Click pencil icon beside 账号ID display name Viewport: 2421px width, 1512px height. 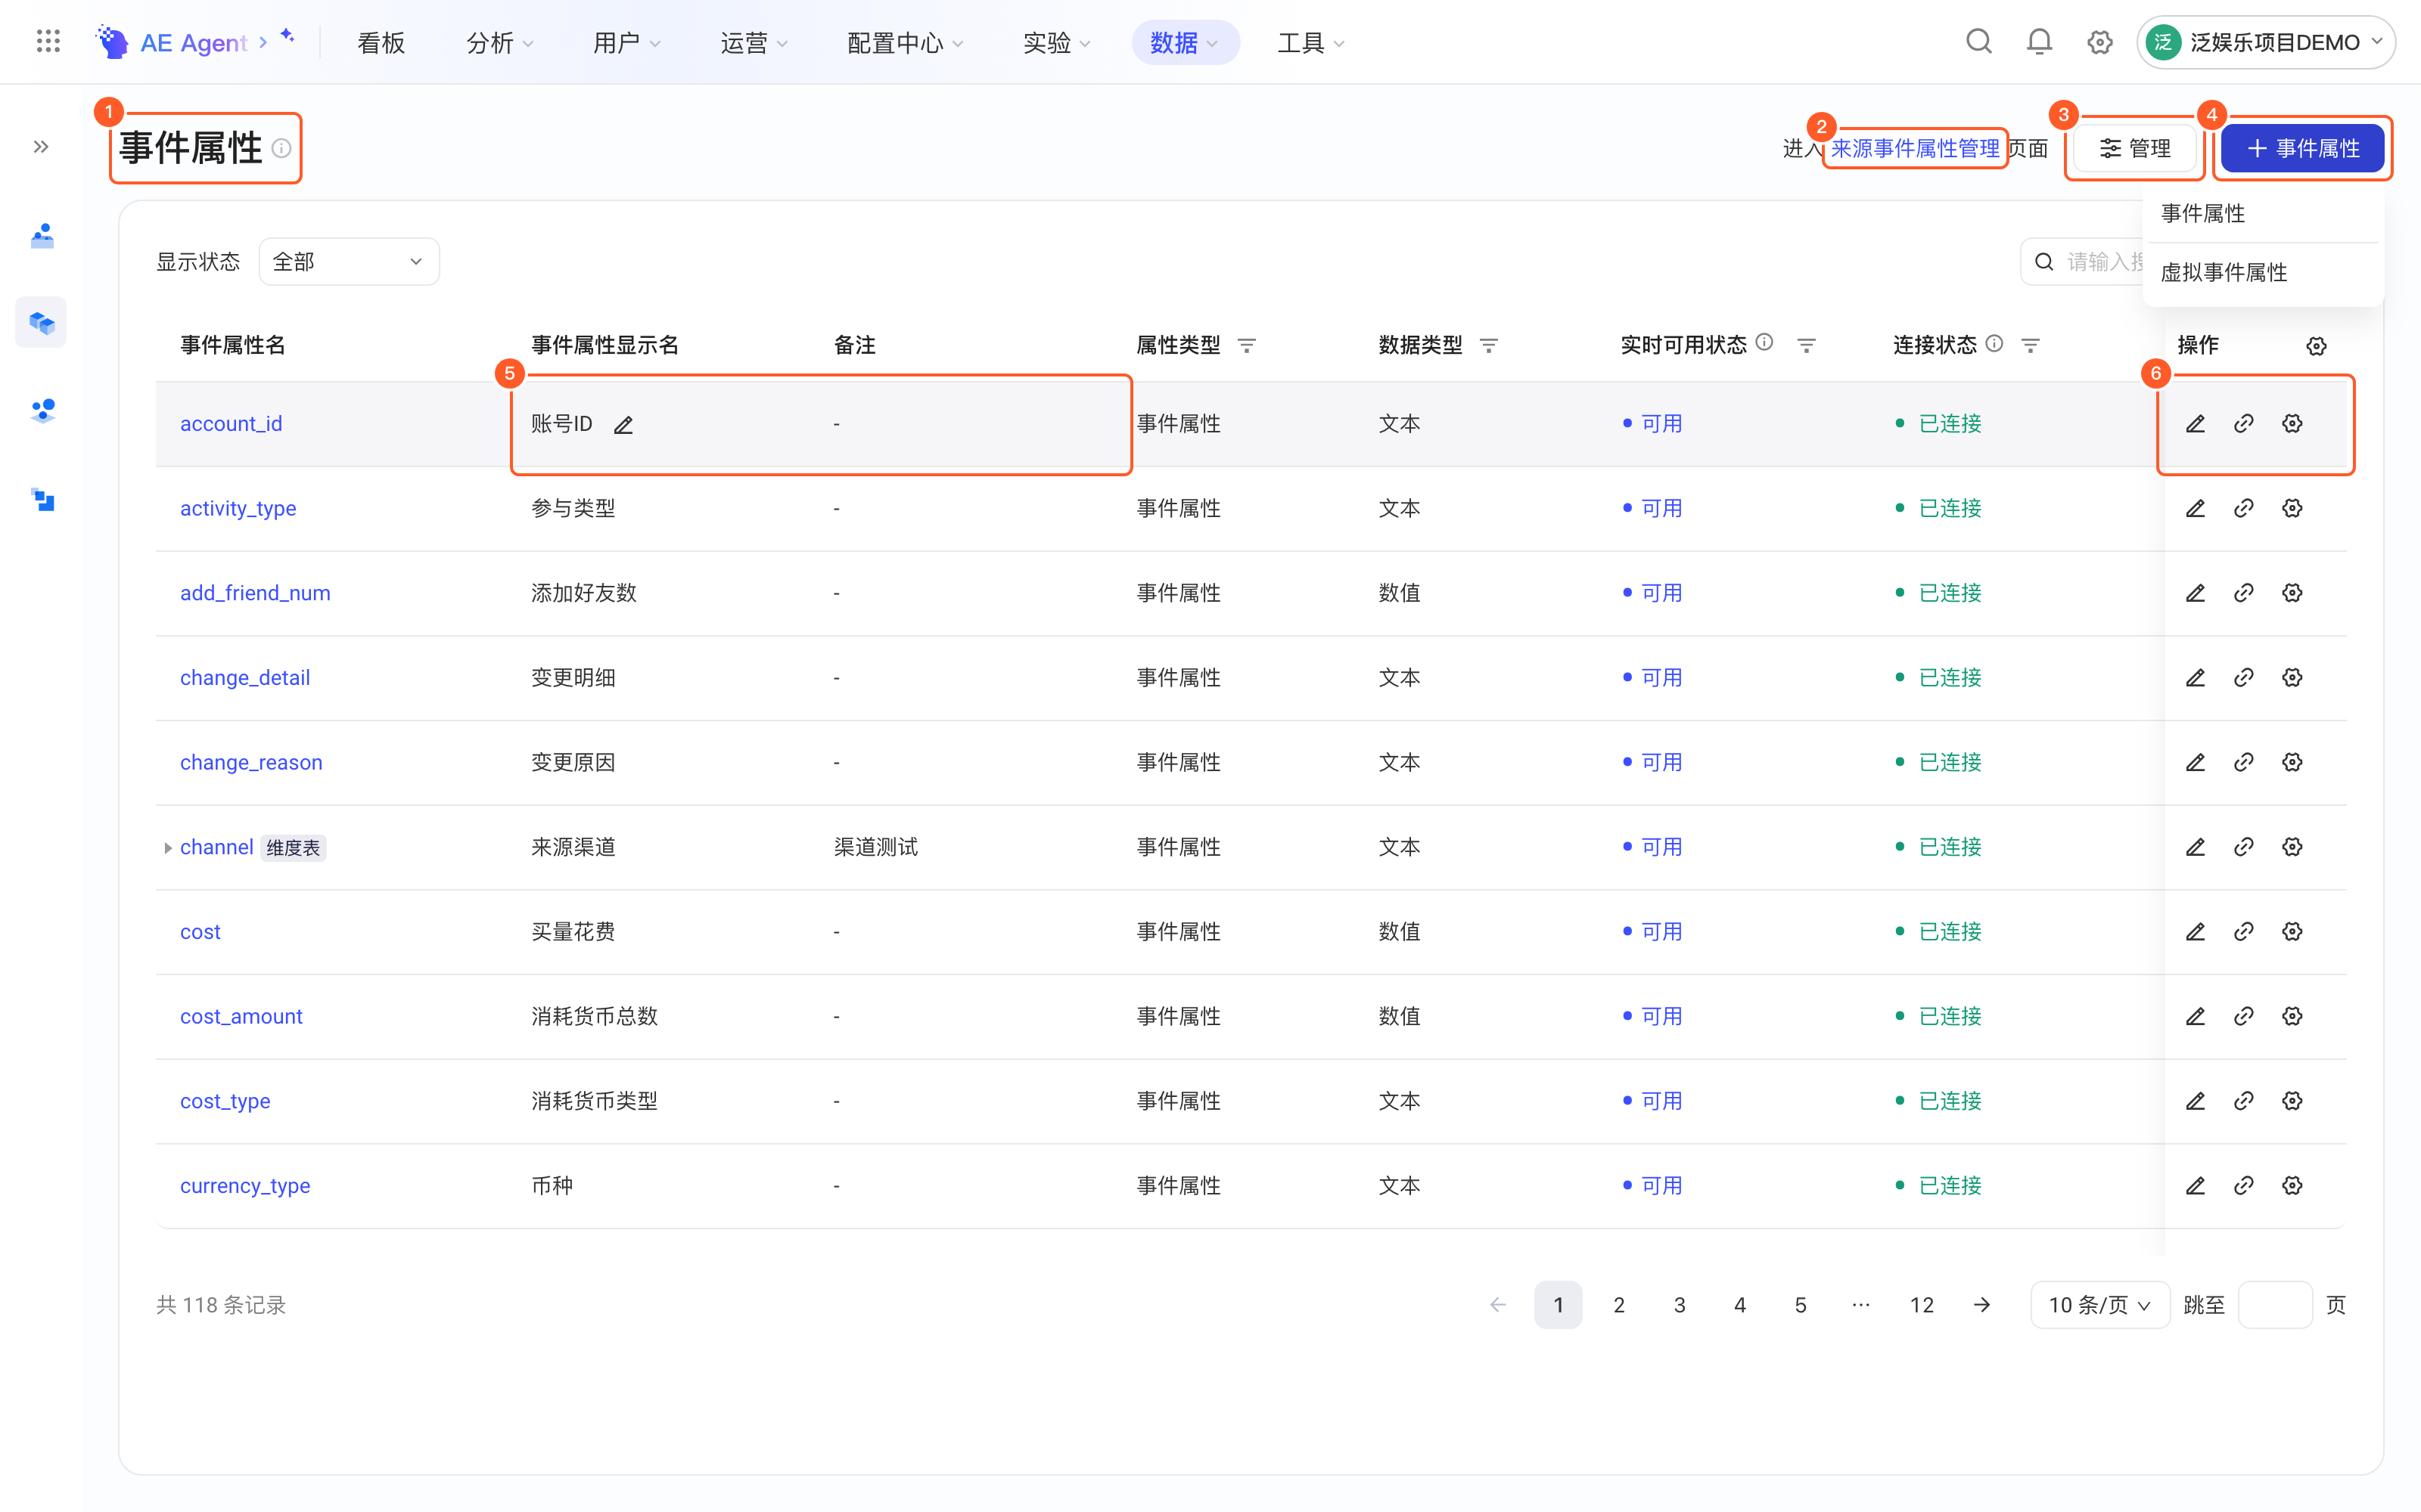[x=623, y=425]
